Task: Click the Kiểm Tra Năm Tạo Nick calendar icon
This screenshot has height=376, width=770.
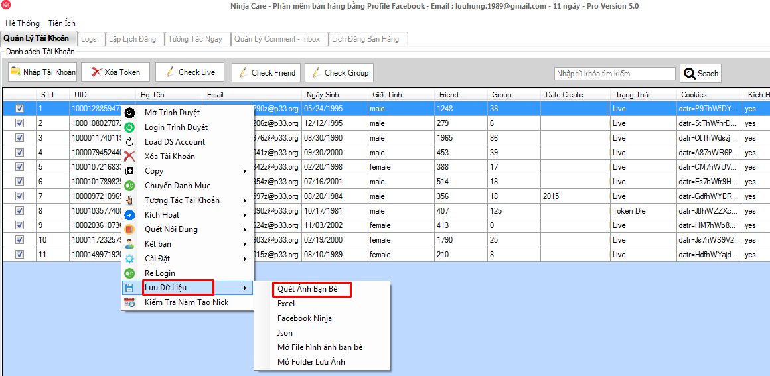Action: coord(129,302)
